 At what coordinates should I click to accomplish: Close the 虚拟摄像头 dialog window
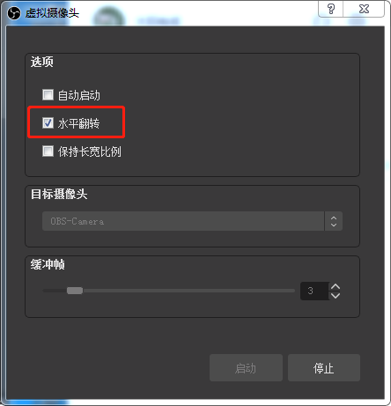(364, 9)
